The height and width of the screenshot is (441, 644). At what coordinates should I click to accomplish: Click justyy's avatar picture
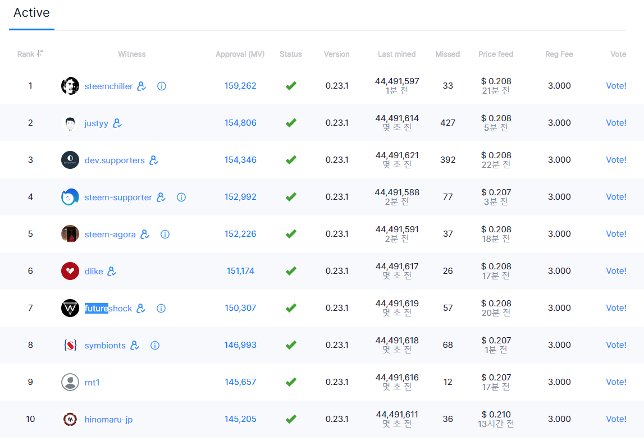pyautogui.click(x=70, y=123)
